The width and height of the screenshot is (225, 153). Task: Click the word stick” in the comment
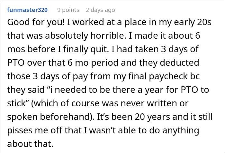coord(18,103)
